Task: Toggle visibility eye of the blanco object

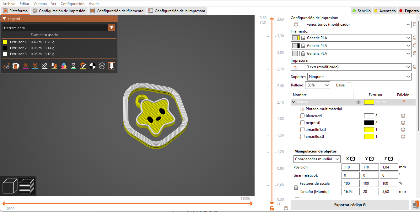Action: click(x=358, y=102)
